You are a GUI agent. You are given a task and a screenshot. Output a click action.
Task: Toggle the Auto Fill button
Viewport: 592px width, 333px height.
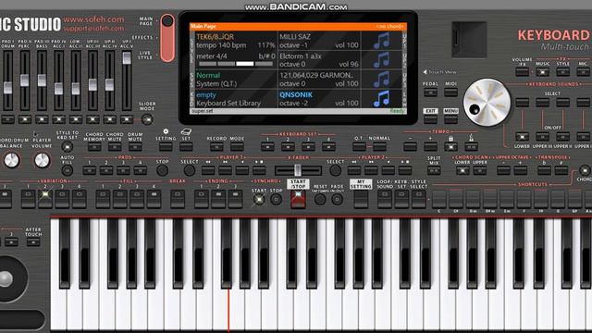[x=68, y=170]
